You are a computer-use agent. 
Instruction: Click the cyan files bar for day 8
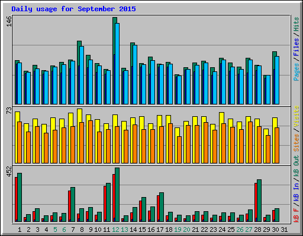[82, 75]
